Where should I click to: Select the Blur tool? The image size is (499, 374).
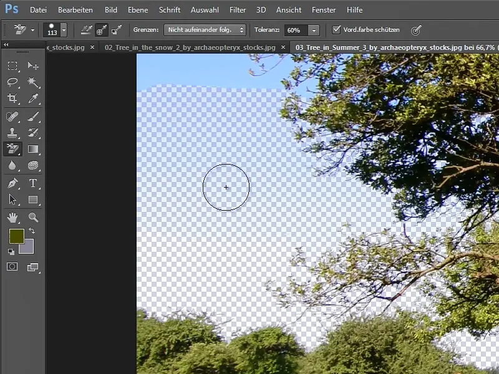pyautogui.click(x=12, y=165)
